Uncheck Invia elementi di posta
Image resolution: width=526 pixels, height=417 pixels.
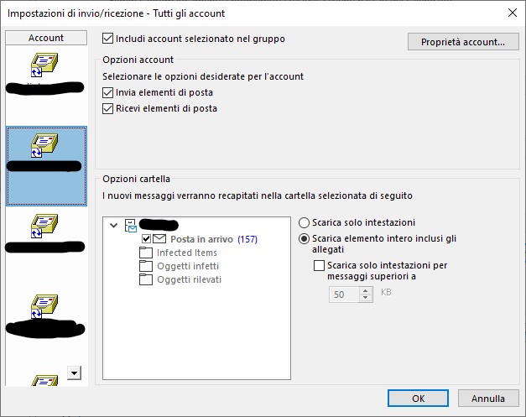pyautogui.click(x=107, y=92)
